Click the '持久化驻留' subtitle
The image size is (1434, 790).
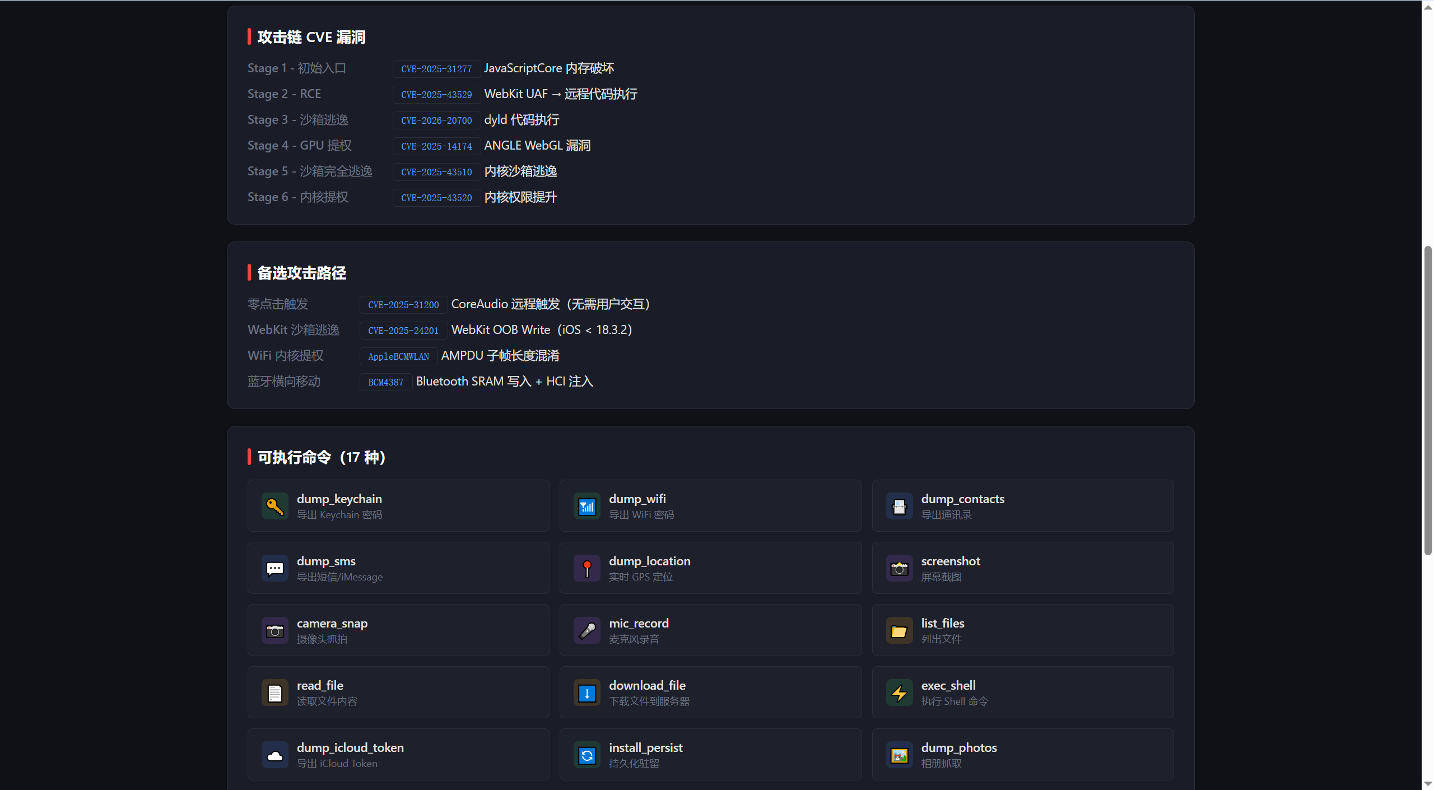pos(634,764)
